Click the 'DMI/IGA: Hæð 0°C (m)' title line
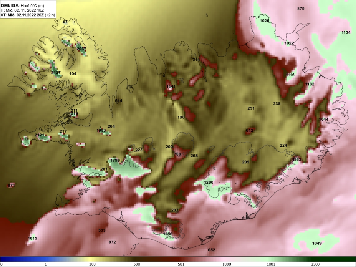356x267 pixels. click(x=22, y=5)
